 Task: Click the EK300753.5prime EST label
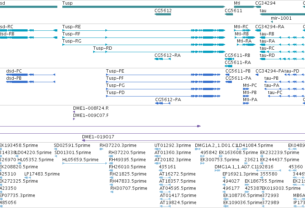220,160
